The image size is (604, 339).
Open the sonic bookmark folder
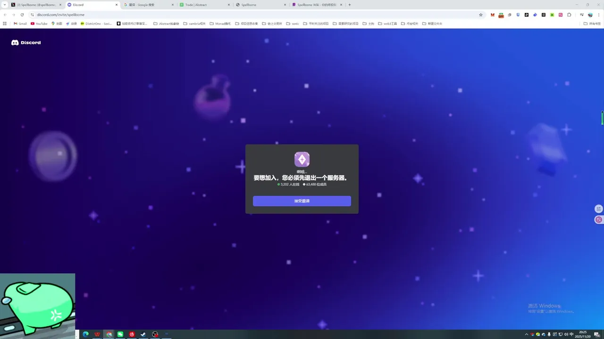tap(293, 24)
